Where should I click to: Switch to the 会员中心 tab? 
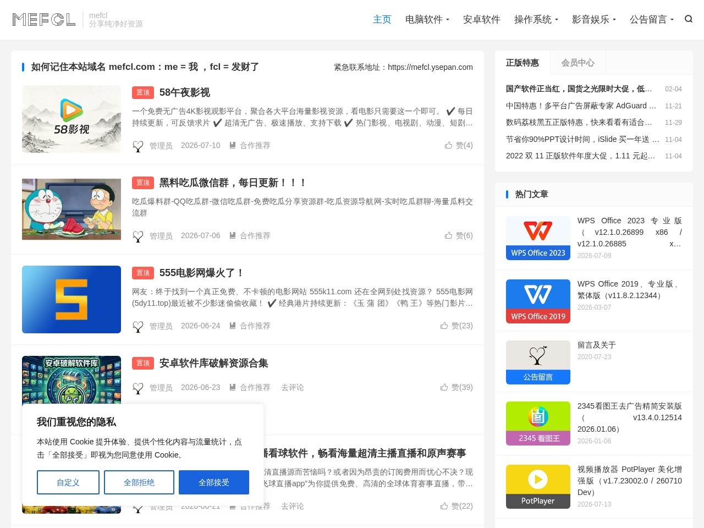click(x=577, y=63)
